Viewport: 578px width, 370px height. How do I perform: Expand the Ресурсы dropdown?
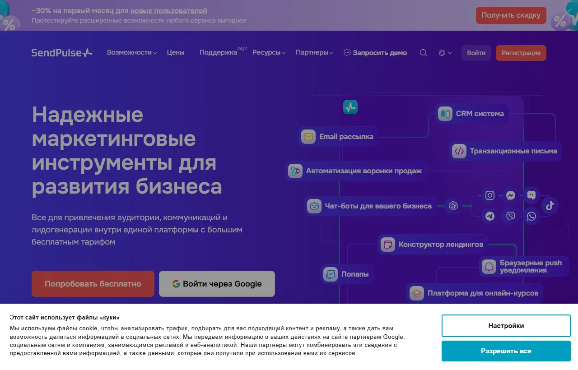point(269,52)
